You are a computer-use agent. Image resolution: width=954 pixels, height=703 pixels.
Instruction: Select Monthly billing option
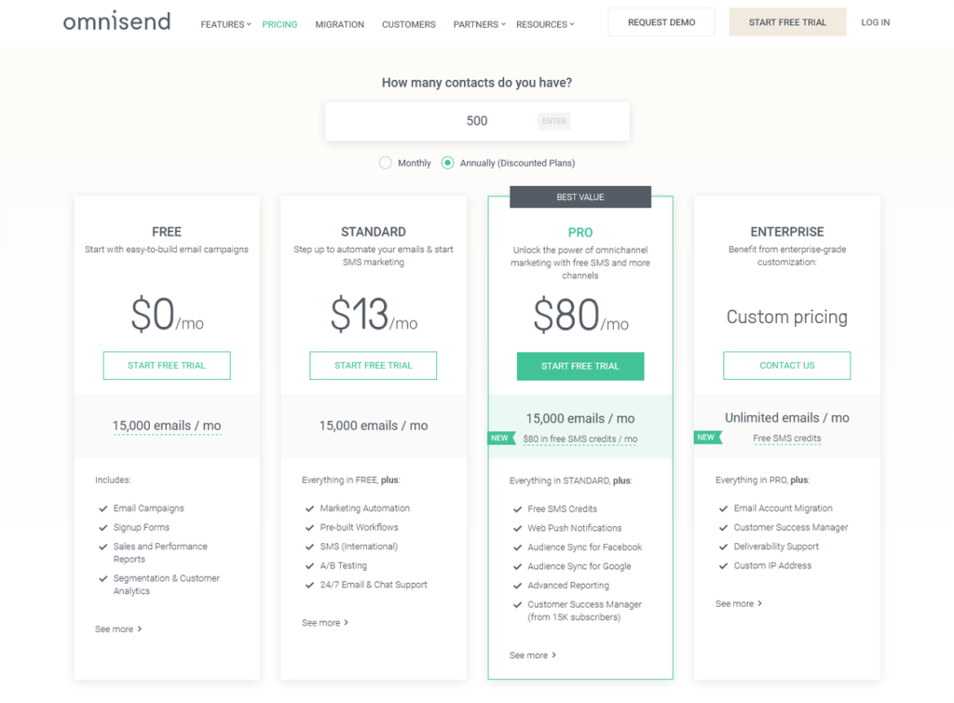pyautogui.click(x=404, y=163)
